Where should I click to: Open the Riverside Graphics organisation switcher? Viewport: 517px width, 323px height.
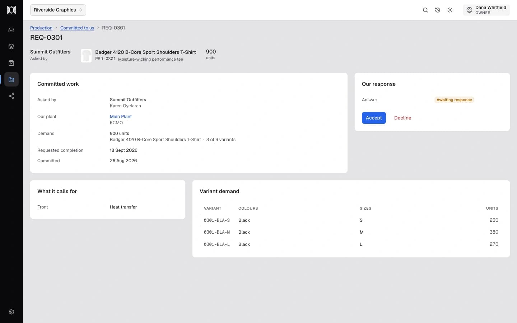[58, 10]
